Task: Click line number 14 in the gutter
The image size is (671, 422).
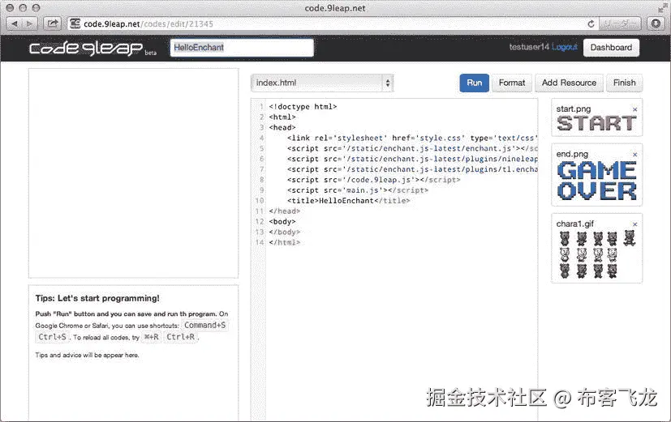Action: [260, 243]
